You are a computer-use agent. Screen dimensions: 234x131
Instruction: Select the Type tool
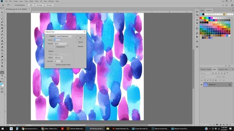tap(2, 63)
